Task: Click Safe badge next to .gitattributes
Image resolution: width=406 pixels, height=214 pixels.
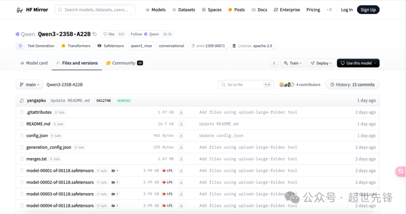Action: (x=60, y=112)
